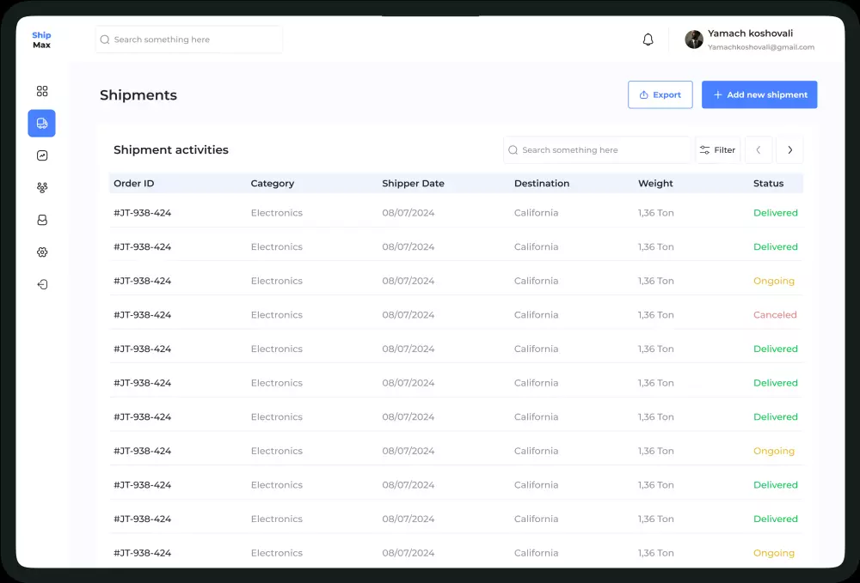Open the Filter options
The width and height of the screenshot is (860, 583).
click(x=717, y=150)
